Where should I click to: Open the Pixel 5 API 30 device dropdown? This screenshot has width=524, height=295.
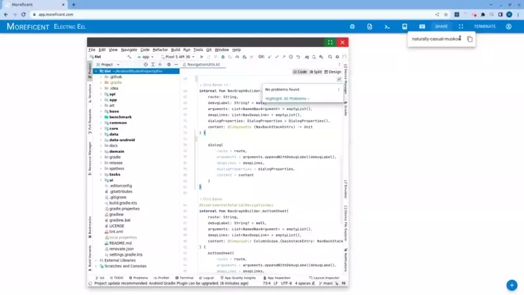coord(178,57)
